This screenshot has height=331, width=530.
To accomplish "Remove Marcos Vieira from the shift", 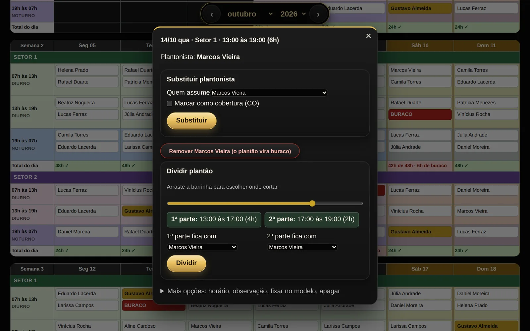I will pos(230,151).
